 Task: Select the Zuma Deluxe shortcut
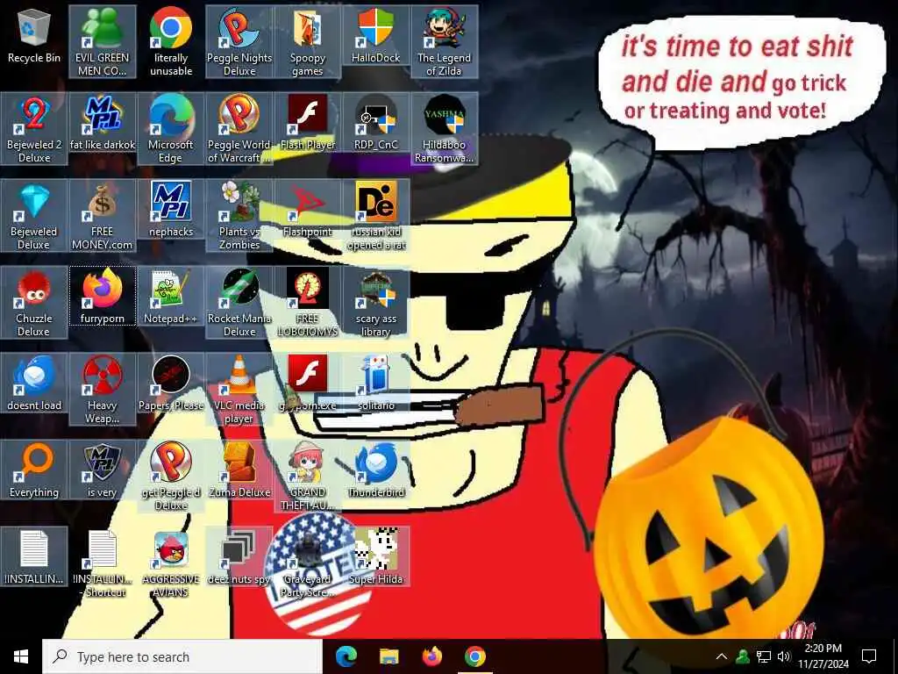pos(239,470)
